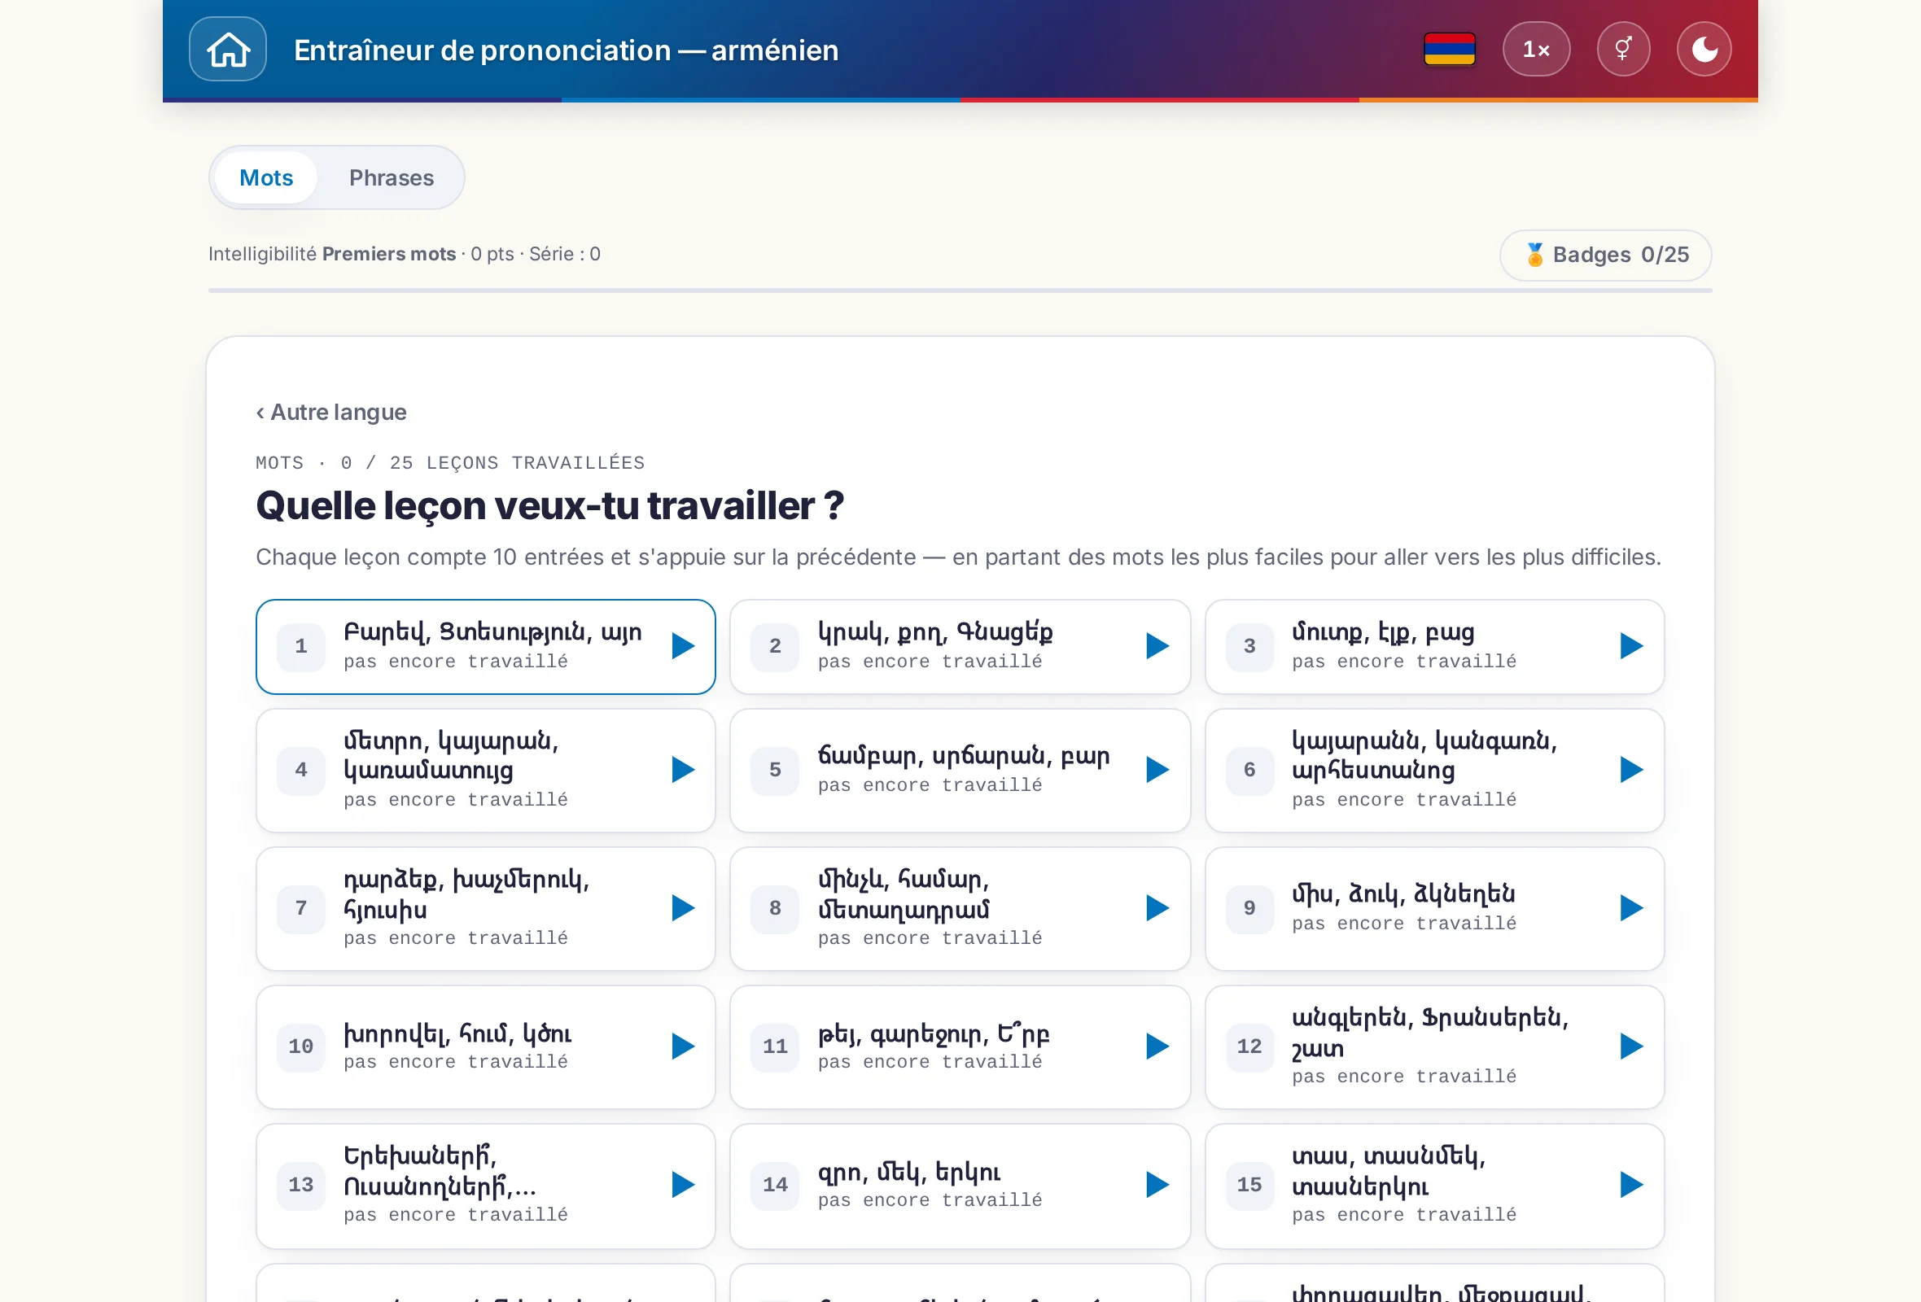
Task: Select lesson 11 number badge
Action: click(x=775, y=1046)
